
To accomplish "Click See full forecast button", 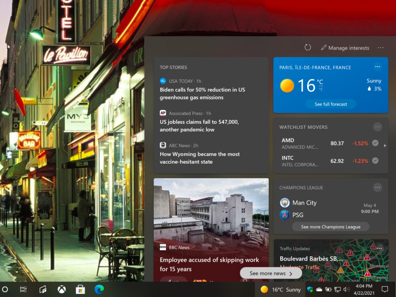I will coord(331,104).
